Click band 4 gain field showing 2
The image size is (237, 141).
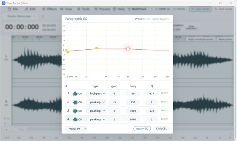coord(114,119)
